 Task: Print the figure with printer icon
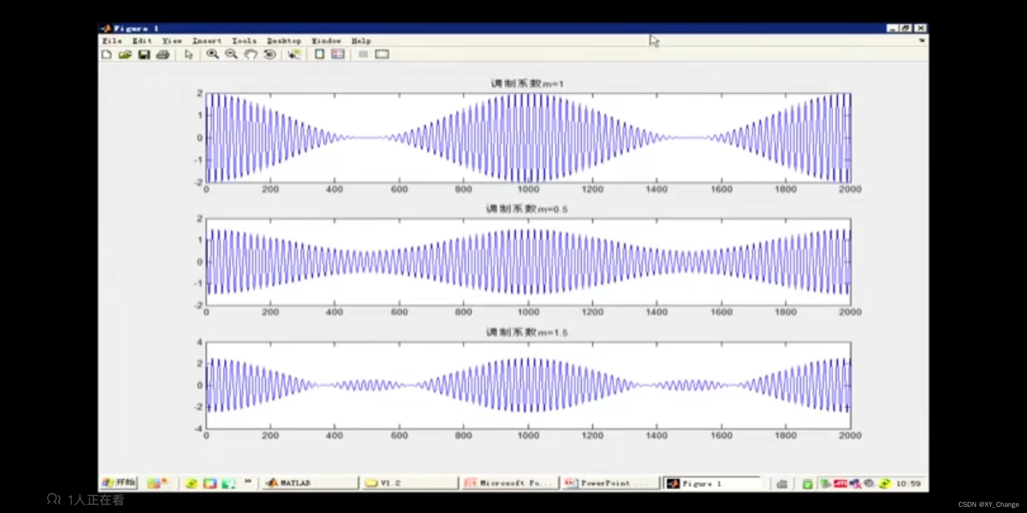coord(163,55)
